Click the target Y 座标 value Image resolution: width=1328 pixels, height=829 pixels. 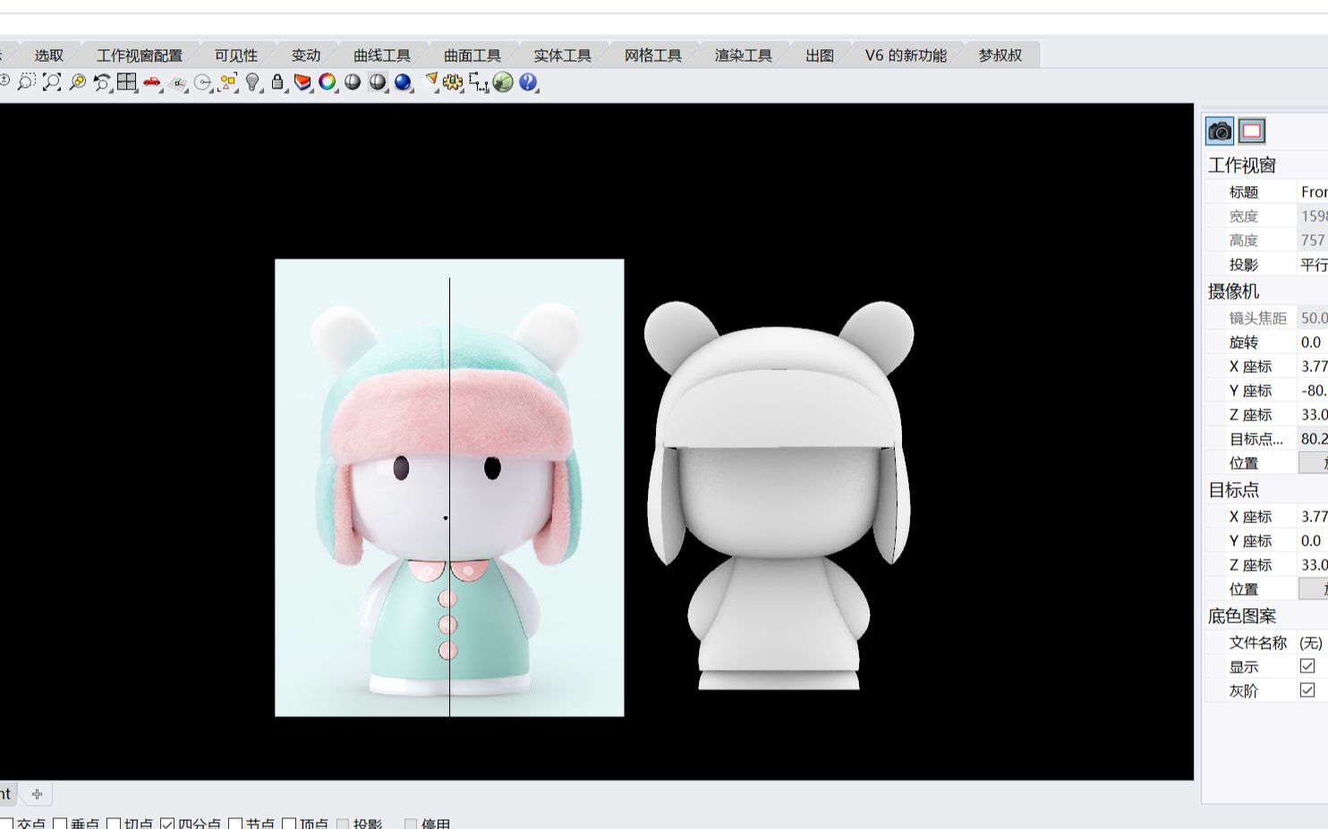pos(1313,540)
